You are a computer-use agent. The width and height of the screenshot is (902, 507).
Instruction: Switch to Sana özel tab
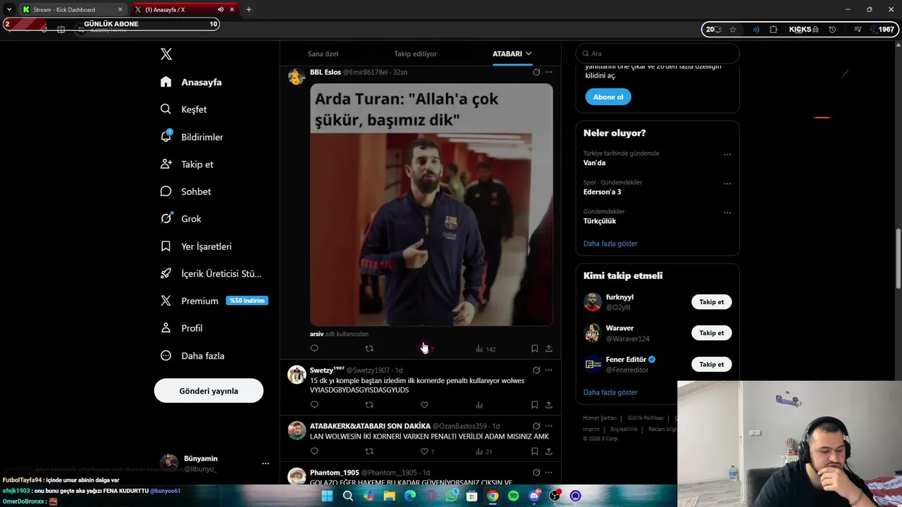323,54
